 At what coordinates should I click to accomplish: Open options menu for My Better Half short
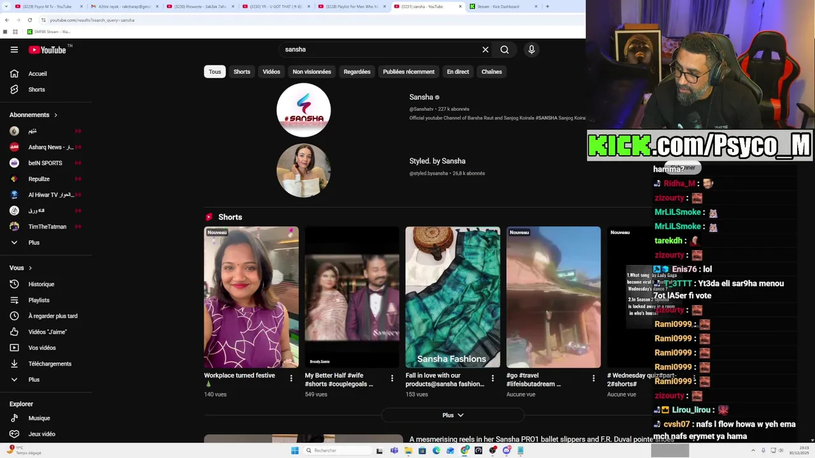(392, 378)
